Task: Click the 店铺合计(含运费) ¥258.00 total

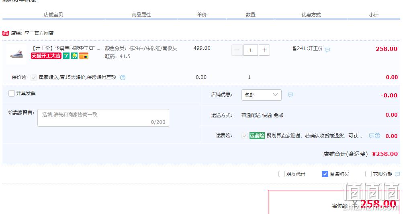Action: 360,154
